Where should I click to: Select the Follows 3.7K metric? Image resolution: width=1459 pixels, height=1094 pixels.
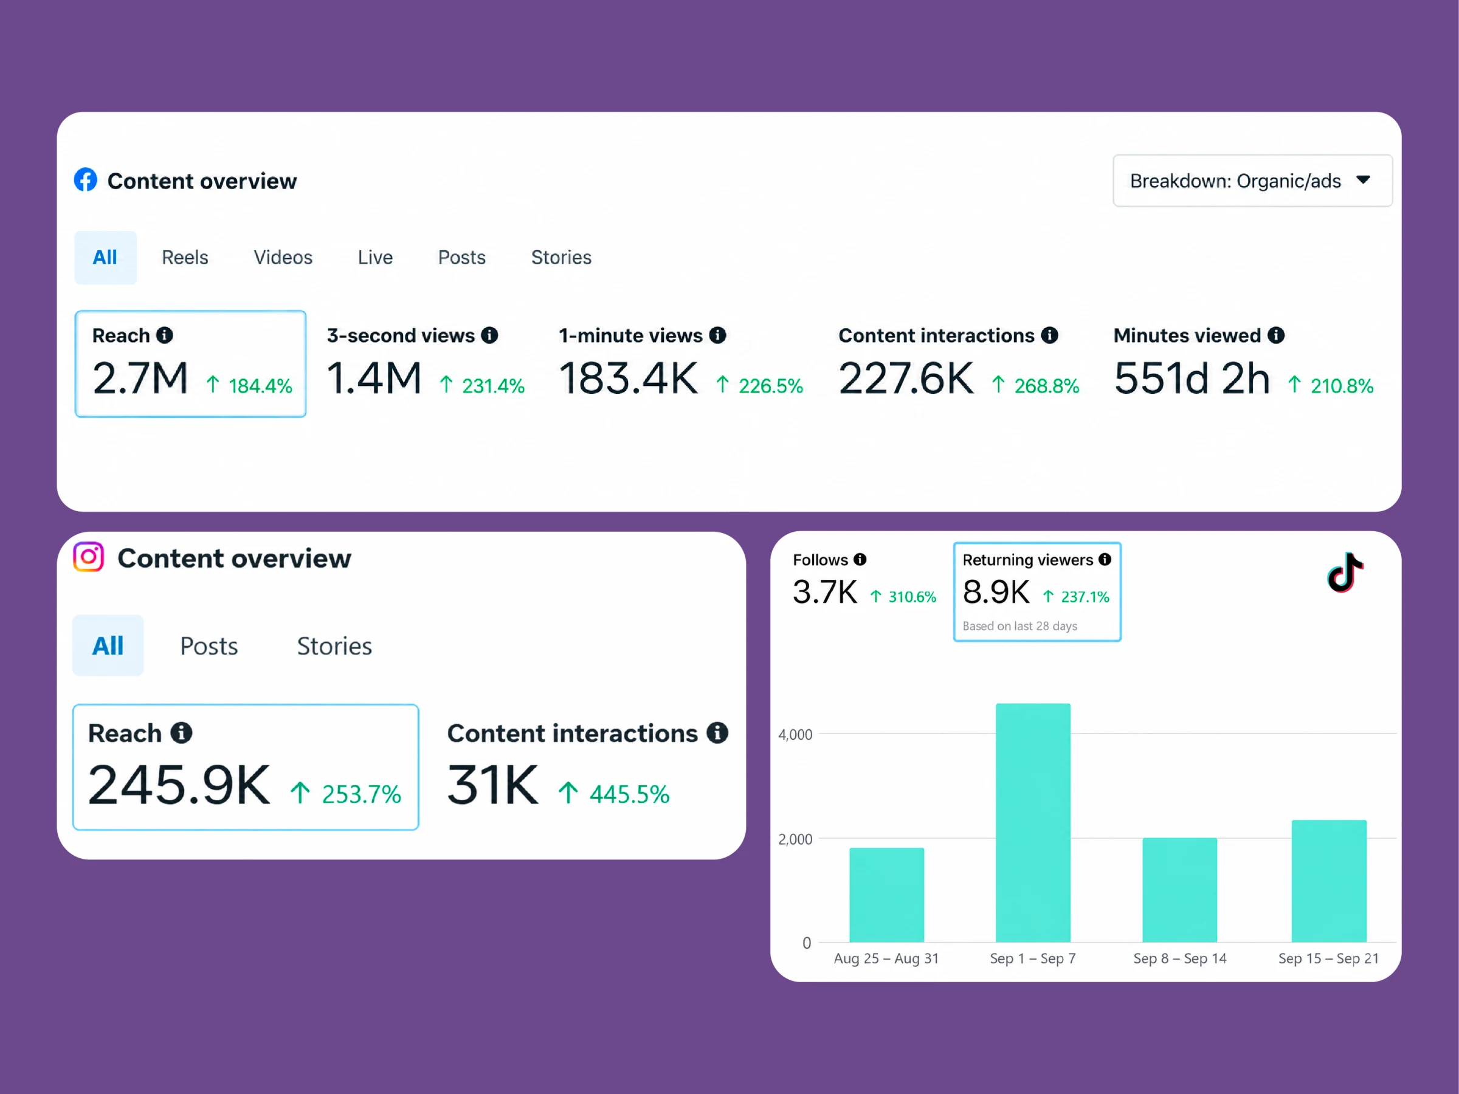tap(864, 580)
